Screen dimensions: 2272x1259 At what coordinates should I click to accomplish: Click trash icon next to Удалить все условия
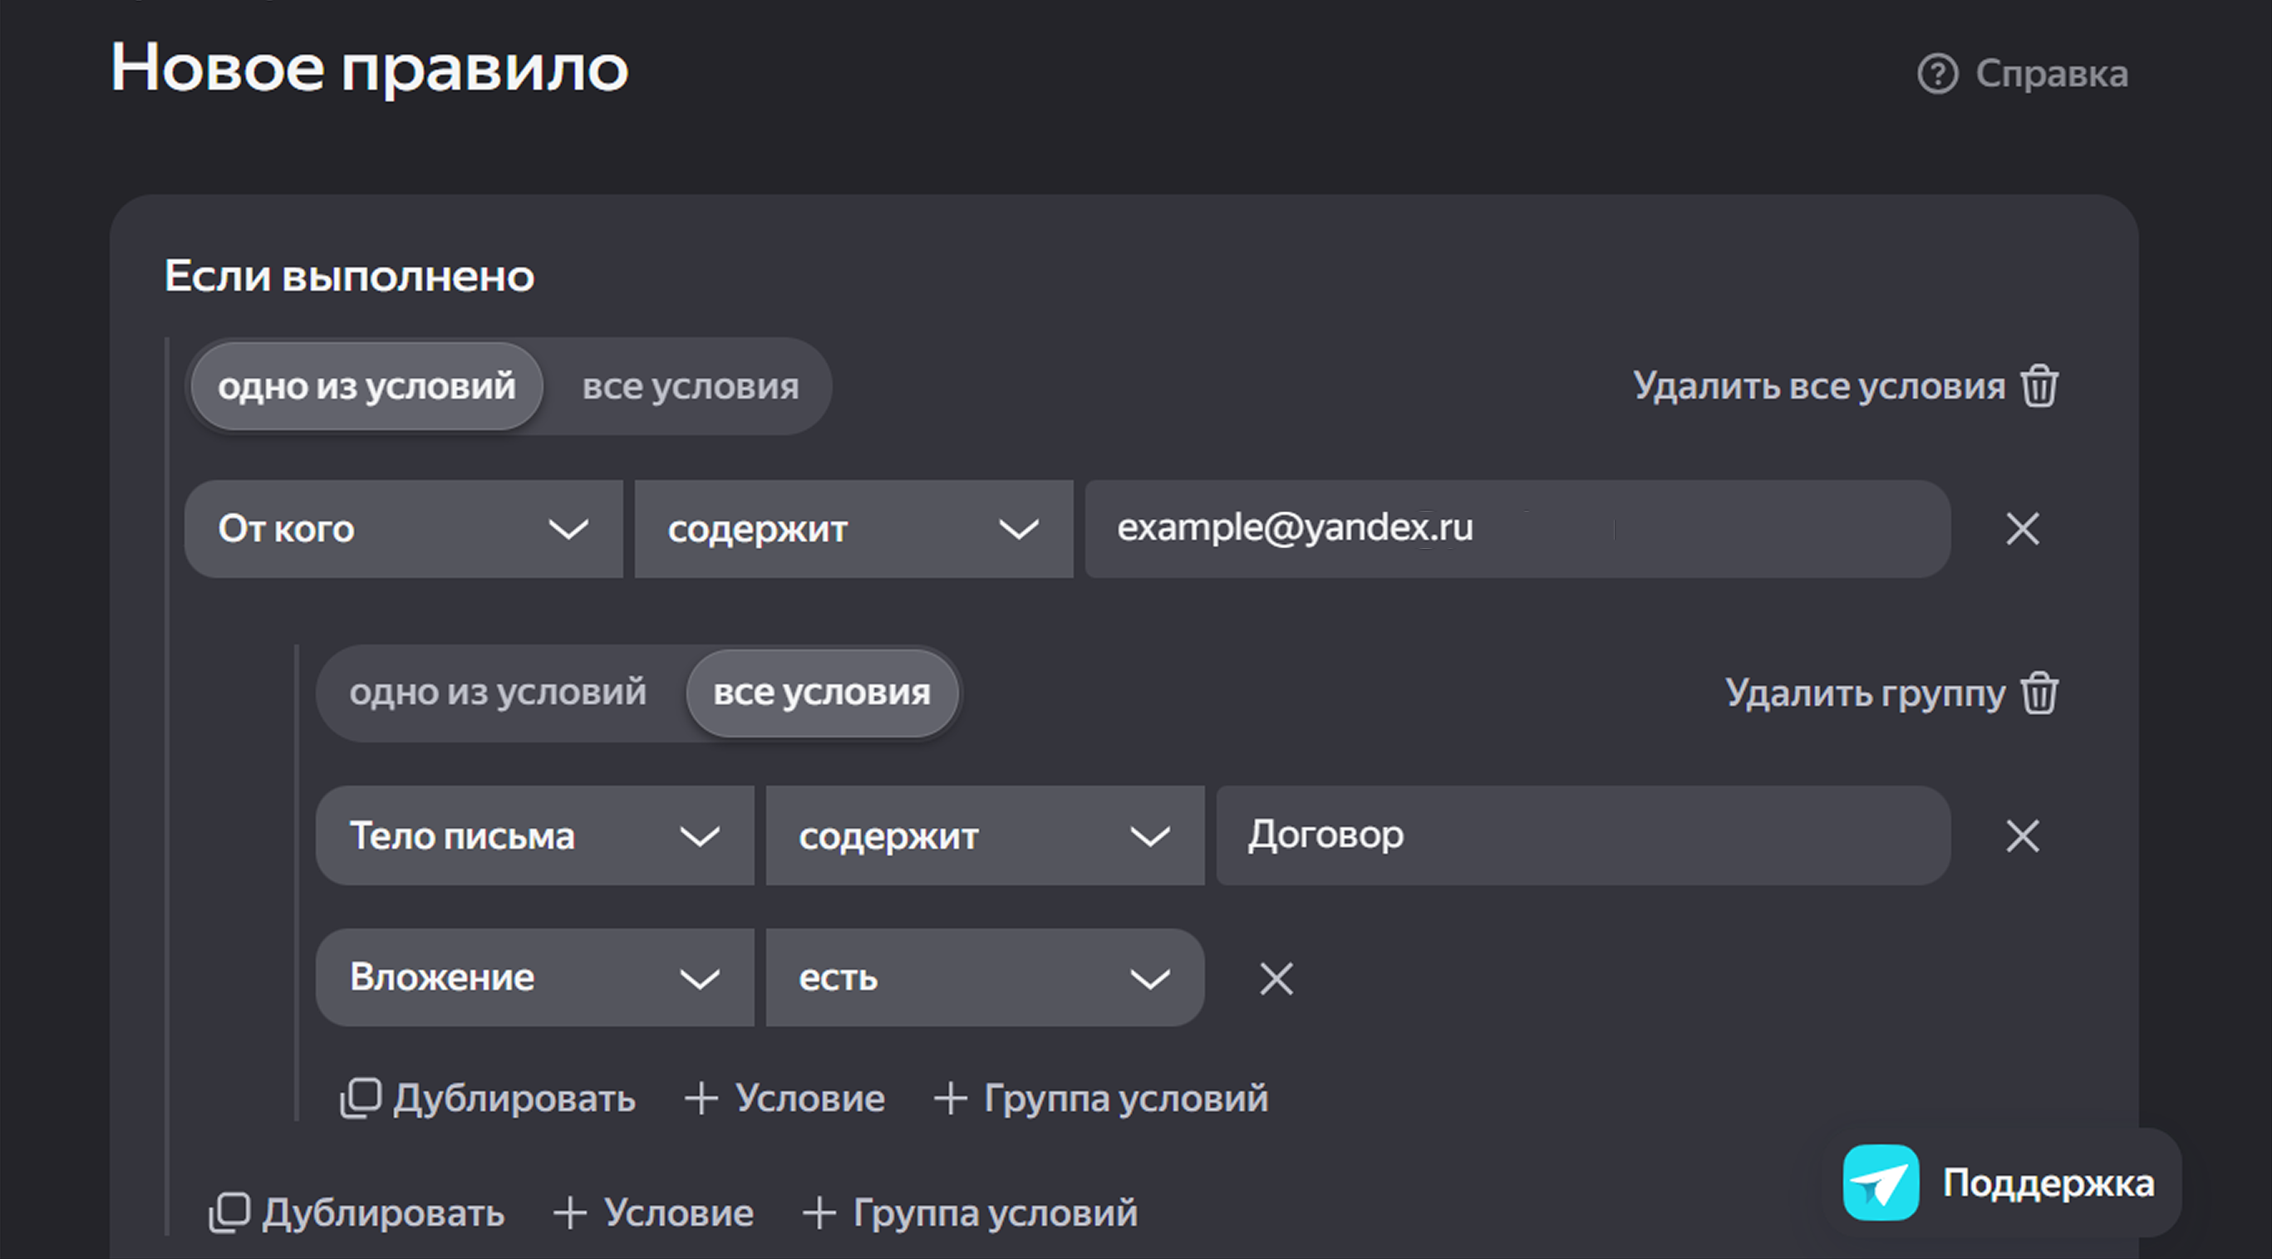(2039, 386)
